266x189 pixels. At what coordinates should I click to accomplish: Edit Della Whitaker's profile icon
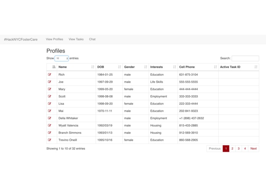pyautogui.click(x=49, y=118)
